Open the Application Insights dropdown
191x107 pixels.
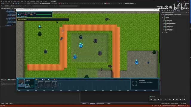pyautogui.click(x=129, y=3)
